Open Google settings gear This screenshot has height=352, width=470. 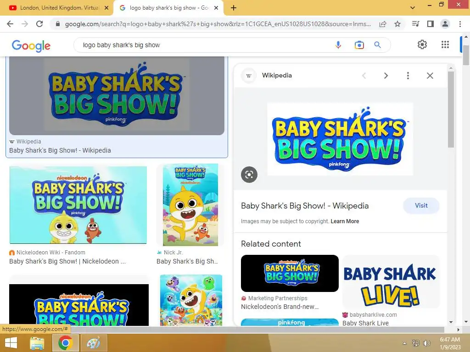pyautogui.click(x=422, y=44)
